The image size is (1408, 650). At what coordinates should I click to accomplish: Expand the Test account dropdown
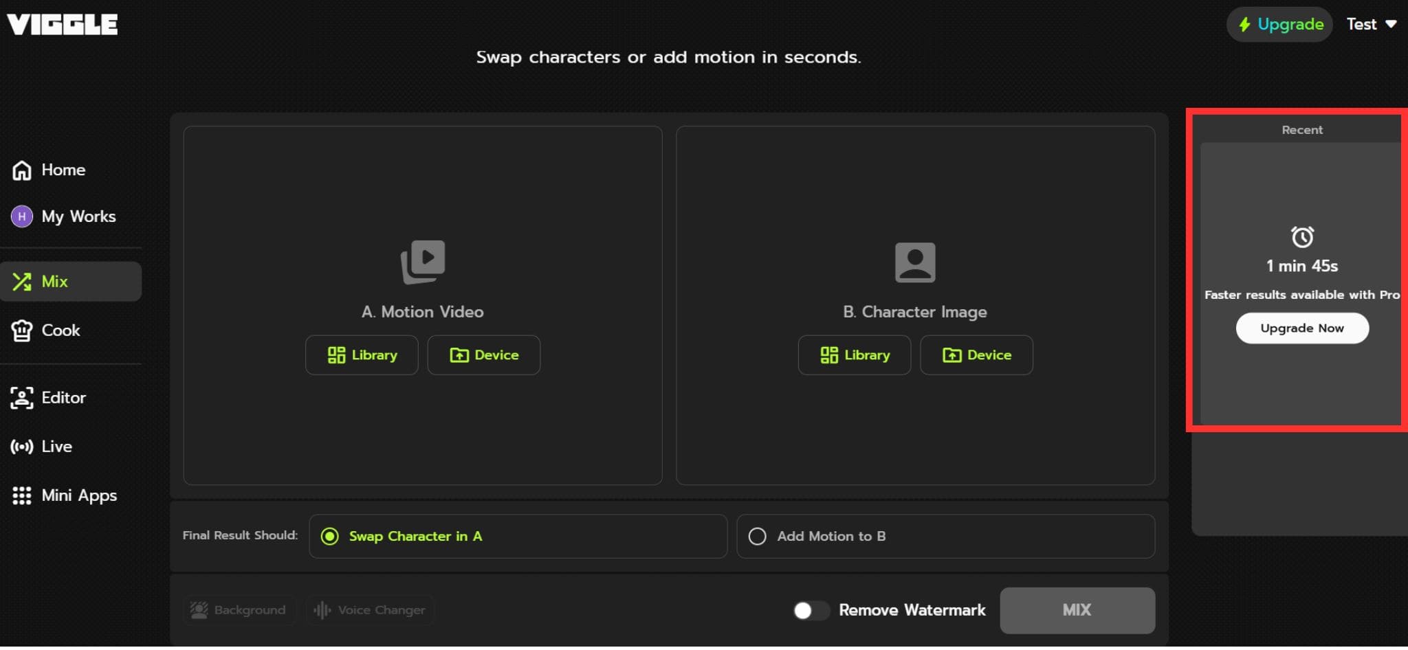[1371, 24]
